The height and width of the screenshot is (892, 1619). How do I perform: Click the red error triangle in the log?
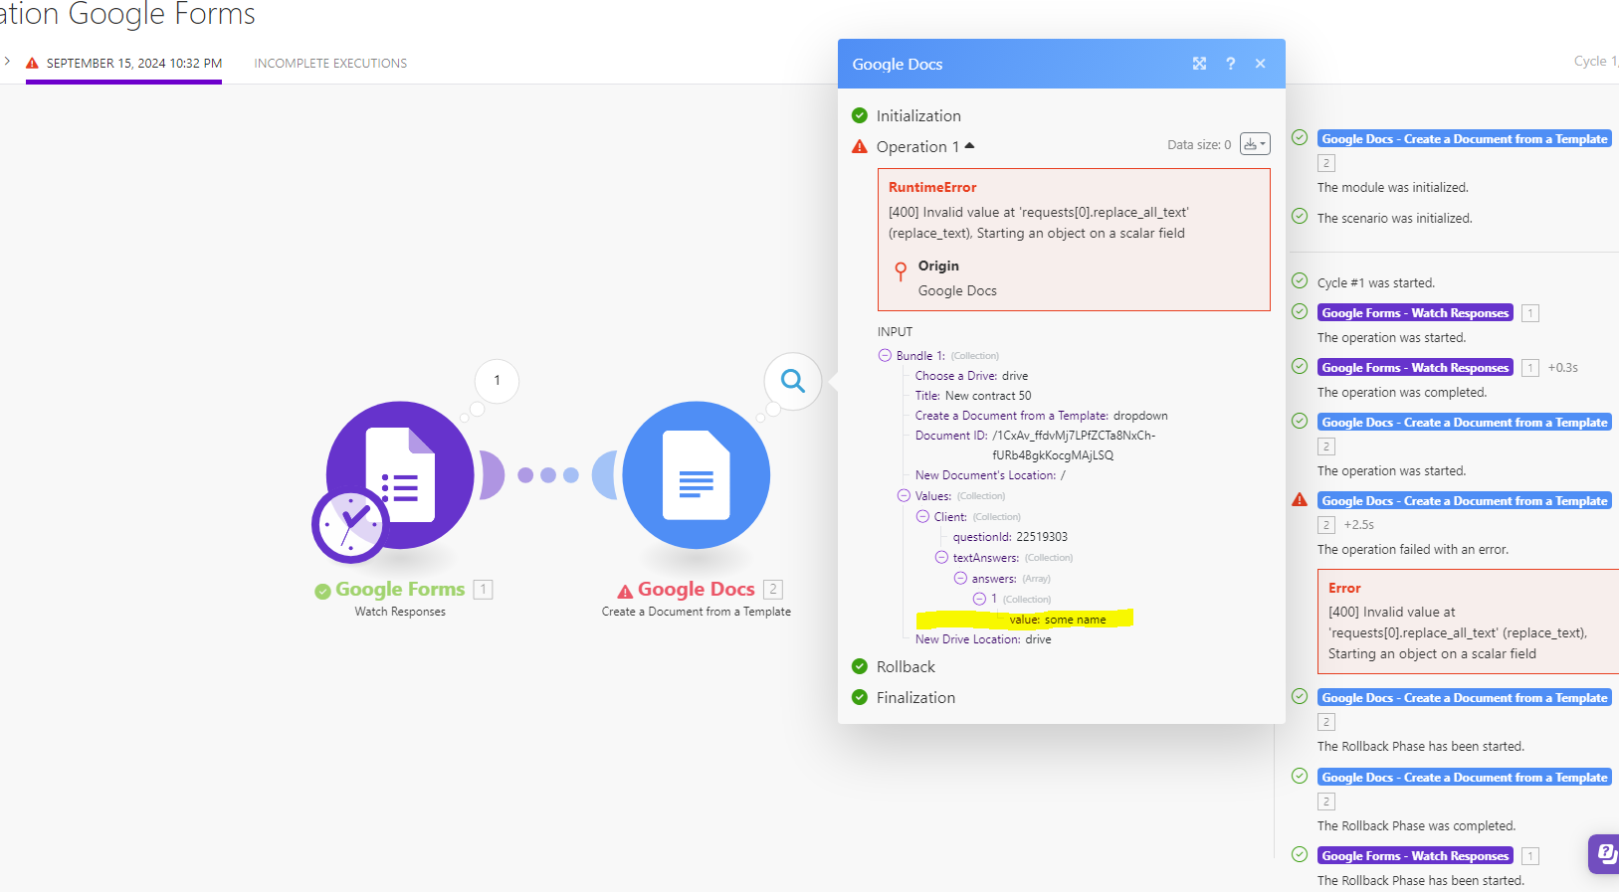tap(1300, 499)
